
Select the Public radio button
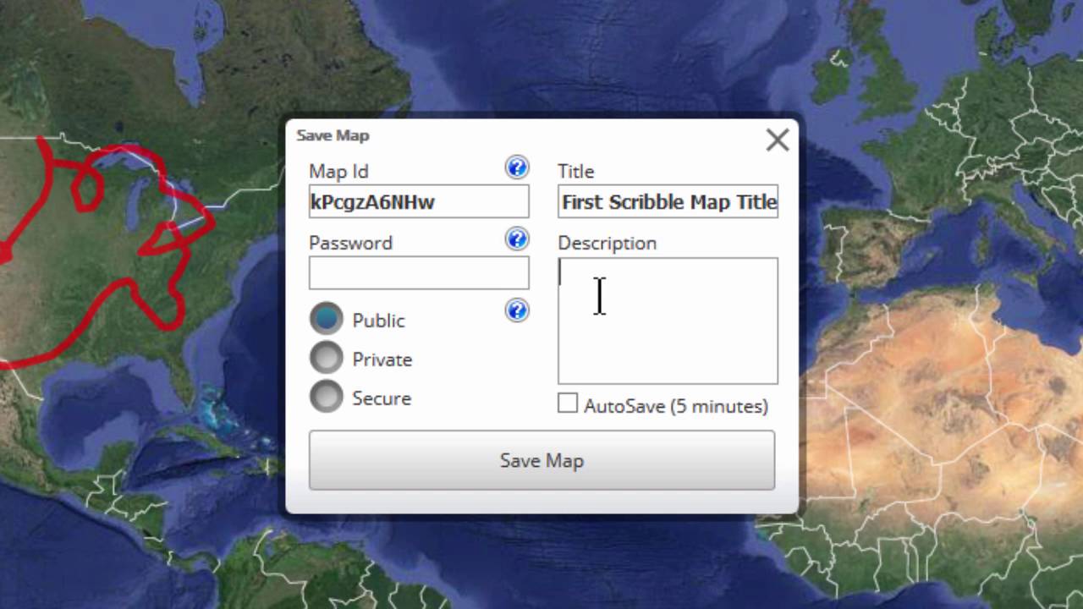pos(327,319)
